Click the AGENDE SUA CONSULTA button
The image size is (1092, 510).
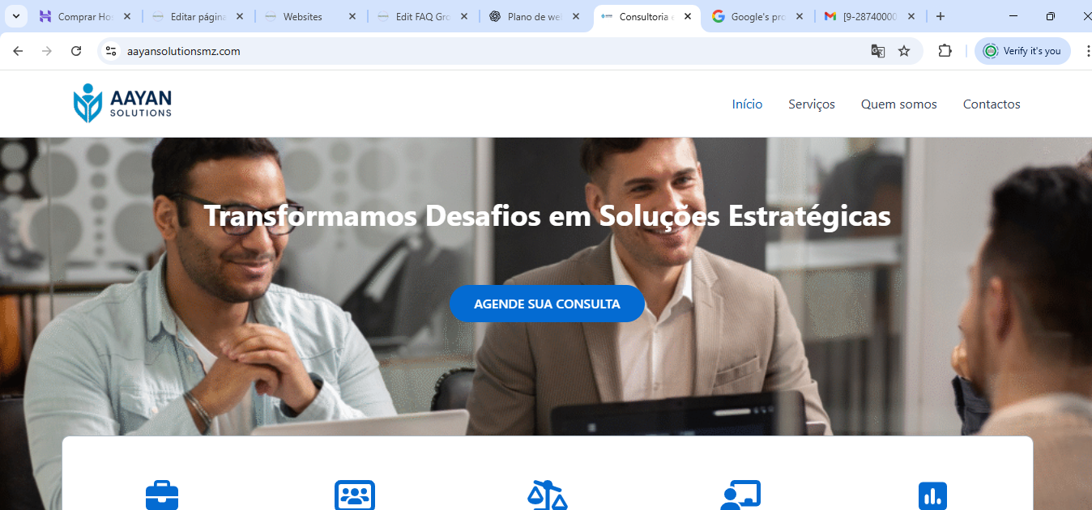point(547,304)
